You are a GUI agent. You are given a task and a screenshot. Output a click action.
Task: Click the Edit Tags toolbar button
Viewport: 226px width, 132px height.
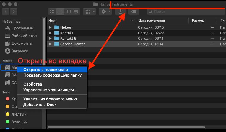[x=134, y=11]
